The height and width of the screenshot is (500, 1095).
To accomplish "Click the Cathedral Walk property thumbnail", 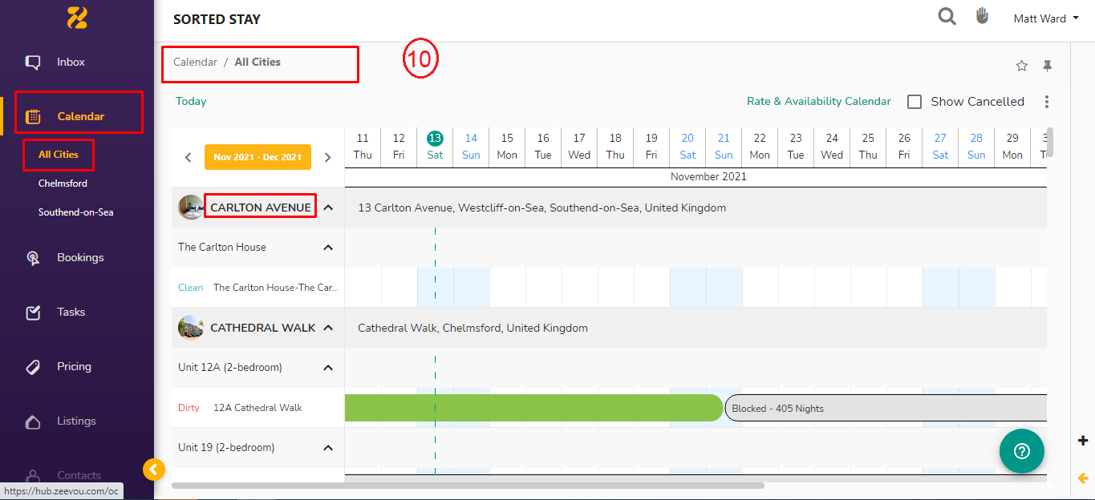I will click(191, 328).
